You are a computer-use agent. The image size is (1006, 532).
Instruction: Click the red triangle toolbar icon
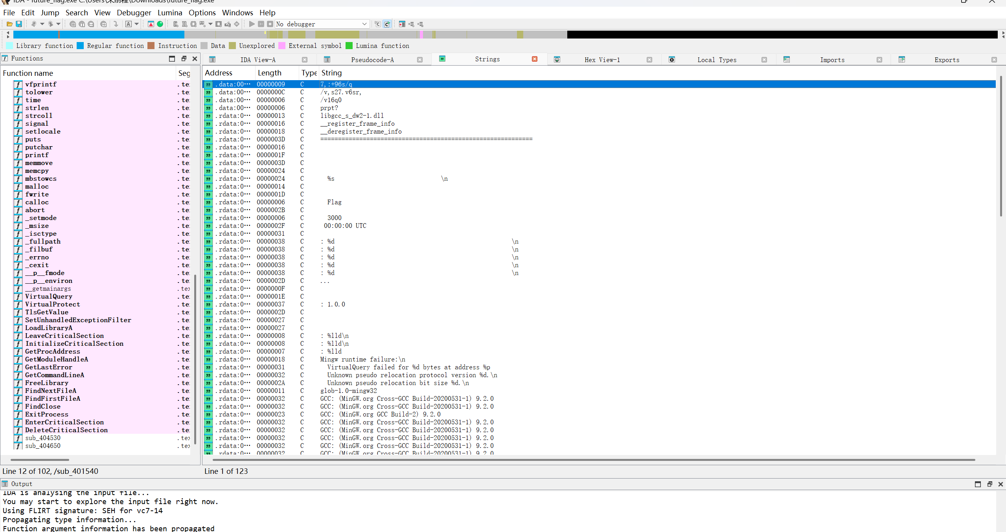click(151, 24)
